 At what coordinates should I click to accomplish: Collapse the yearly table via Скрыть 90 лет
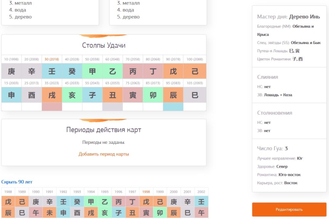(x=17, y=182)
